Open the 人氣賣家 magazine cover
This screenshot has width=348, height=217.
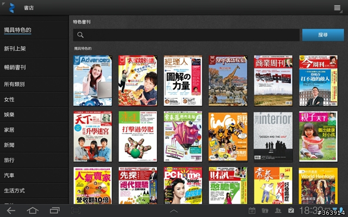93,186
